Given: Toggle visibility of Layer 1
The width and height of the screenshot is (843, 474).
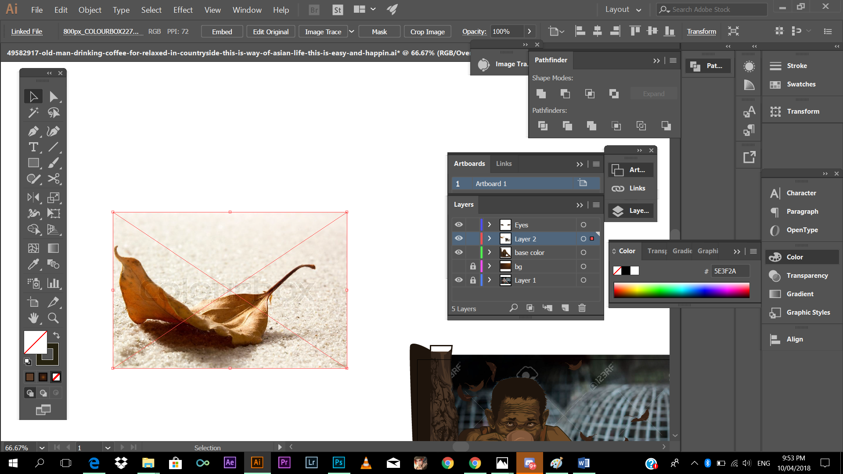Looking at the screenshot, I should pos(459,280).
